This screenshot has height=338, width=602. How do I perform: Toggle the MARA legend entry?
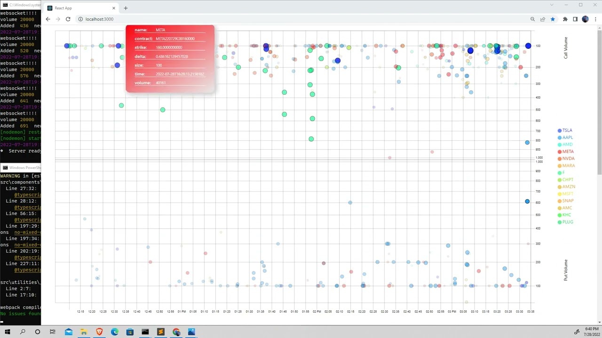[x=566, y=166]
